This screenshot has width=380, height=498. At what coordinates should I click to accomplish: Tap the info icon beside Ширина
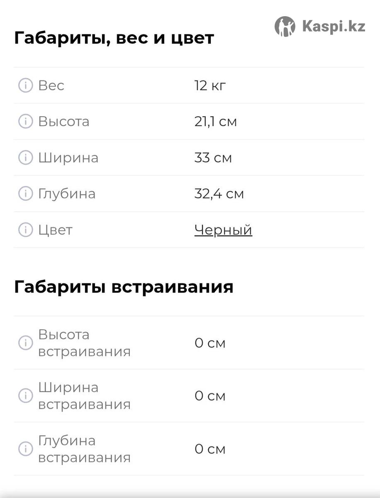[x=25, y=158]
